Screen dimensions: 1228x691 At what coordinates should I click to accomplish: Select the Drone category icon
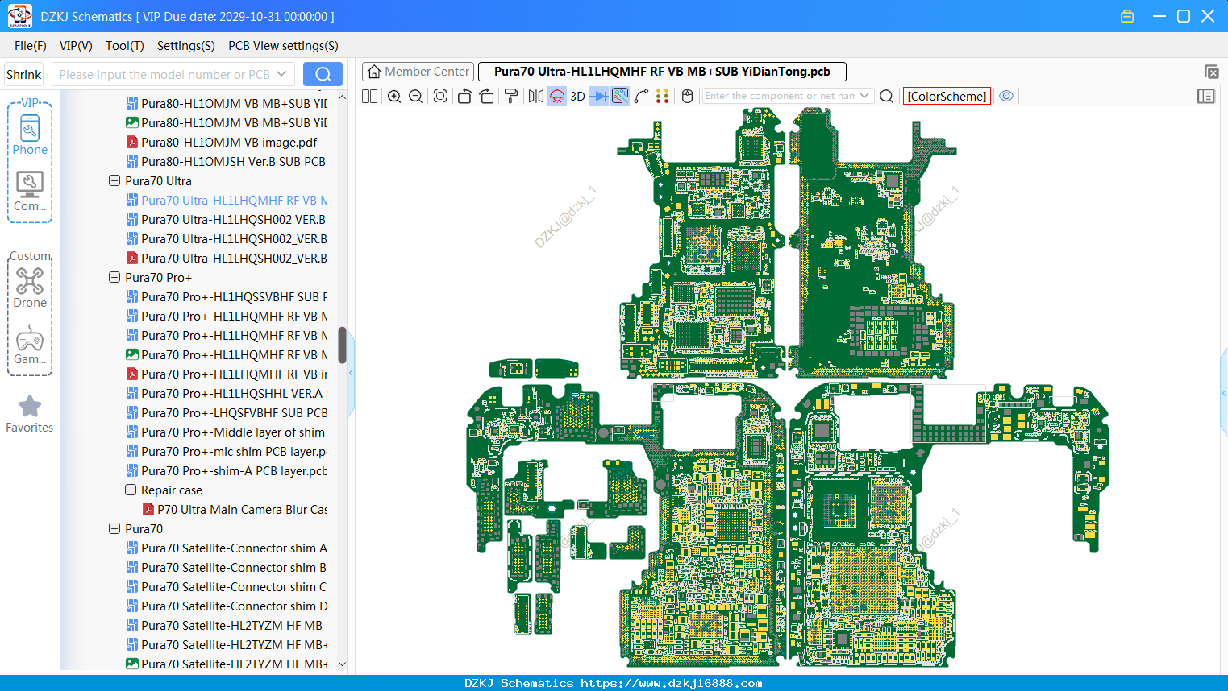[x=30, y=288]
